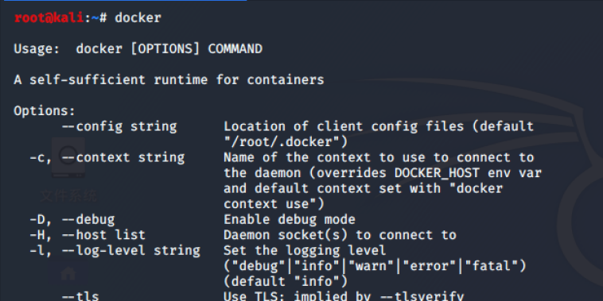The height and width of the screenshot is (301, 603).
Task: Click DOCKER_HOST in the context description
Action: 438,173
